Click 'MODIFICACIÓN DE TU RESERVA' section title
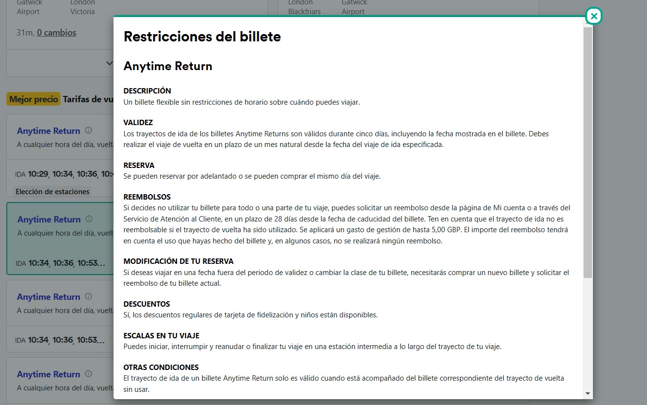Viewport: 647px width, 405px height. tap(178, 261)
